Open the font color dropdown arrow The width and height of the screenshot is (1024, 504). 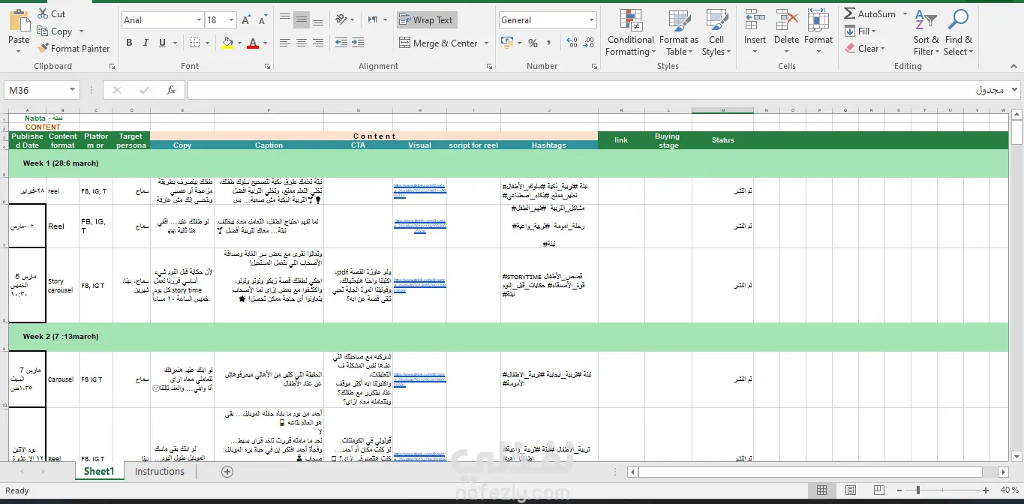[x=266, y=43]
